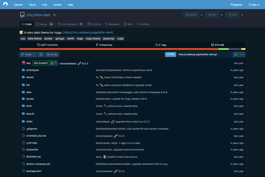The height and width of the screenshot is (177, 265).
Task: Open the Pull Requests tab
Action: (70, 24)
